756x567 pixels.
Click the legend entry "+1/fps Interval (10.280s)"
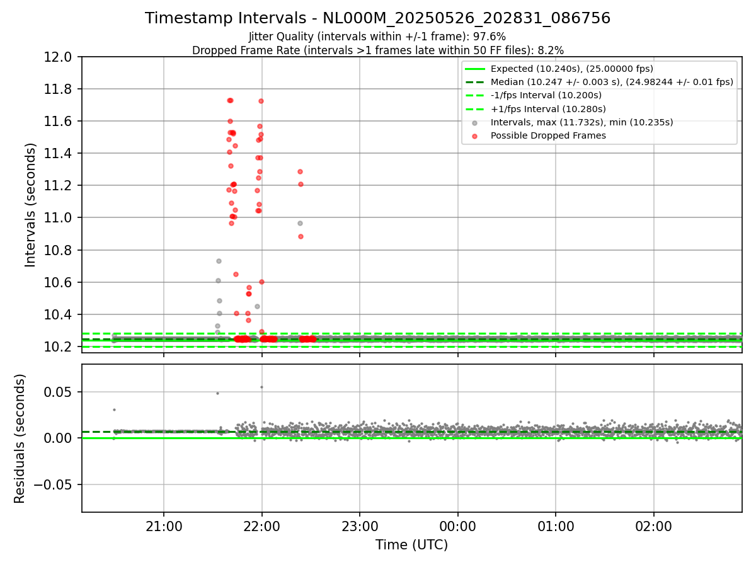(x=547, y=109)
